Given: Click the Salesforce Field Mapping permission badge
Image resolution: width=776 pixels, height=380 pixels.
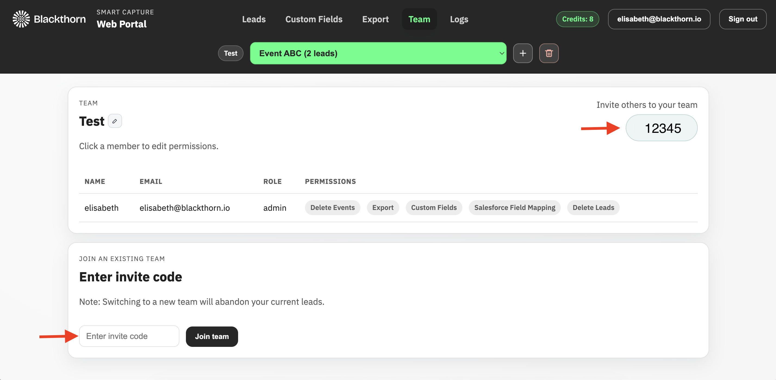Looking at the screenshot, I should coord(515,208).
